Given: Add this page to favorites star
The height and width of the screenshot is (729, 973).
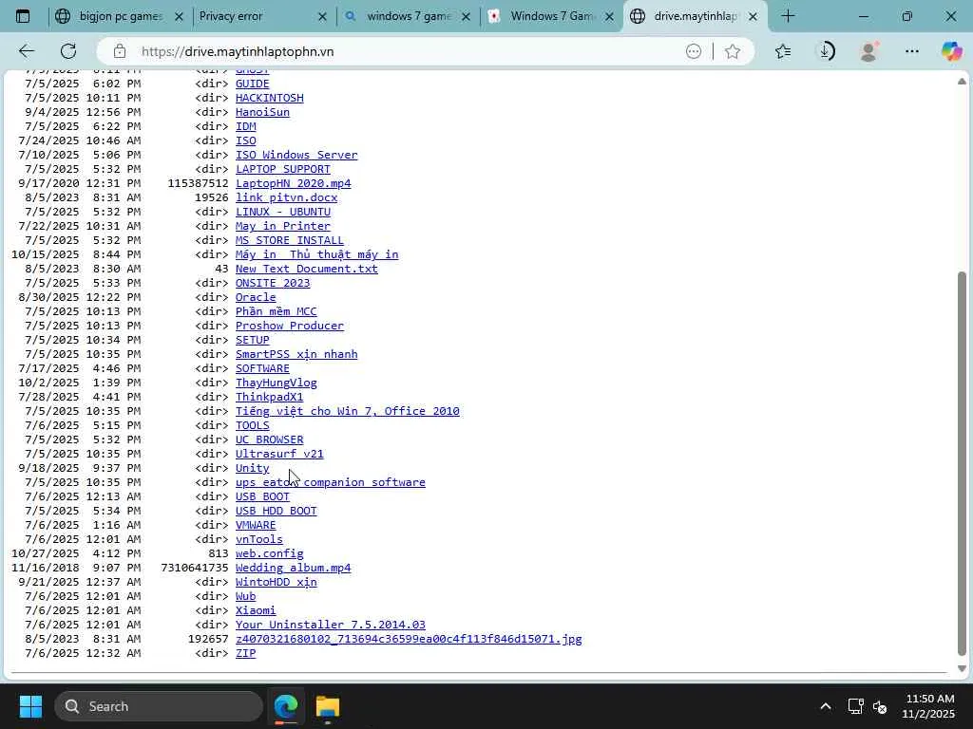Looking at the screenshot, I should pyautogui.click(x=733, y=51).
